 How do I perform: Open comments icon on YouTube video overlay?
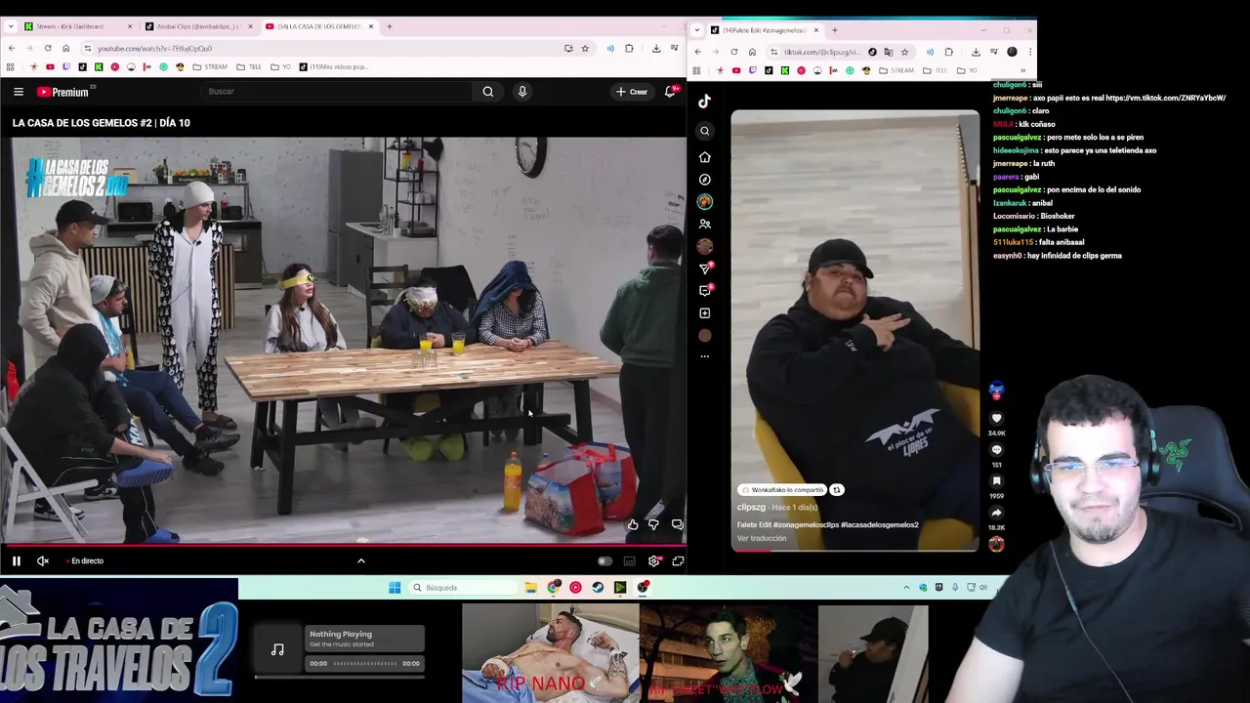tap(677, 524)
